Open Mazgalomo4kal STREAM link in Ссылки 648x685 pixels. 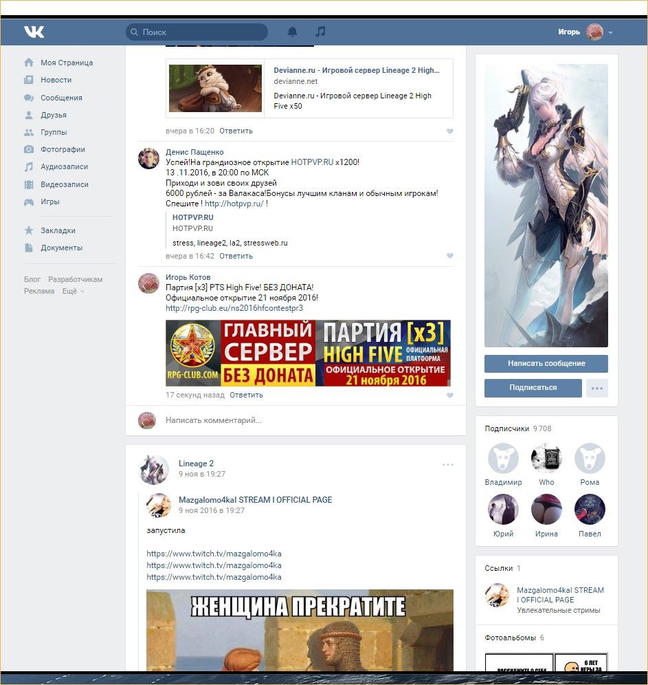[560, 595]
